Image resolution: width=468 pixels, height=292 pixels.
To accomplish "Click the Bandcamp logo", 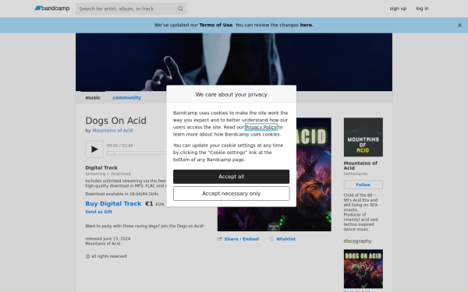I will point(52,9).
